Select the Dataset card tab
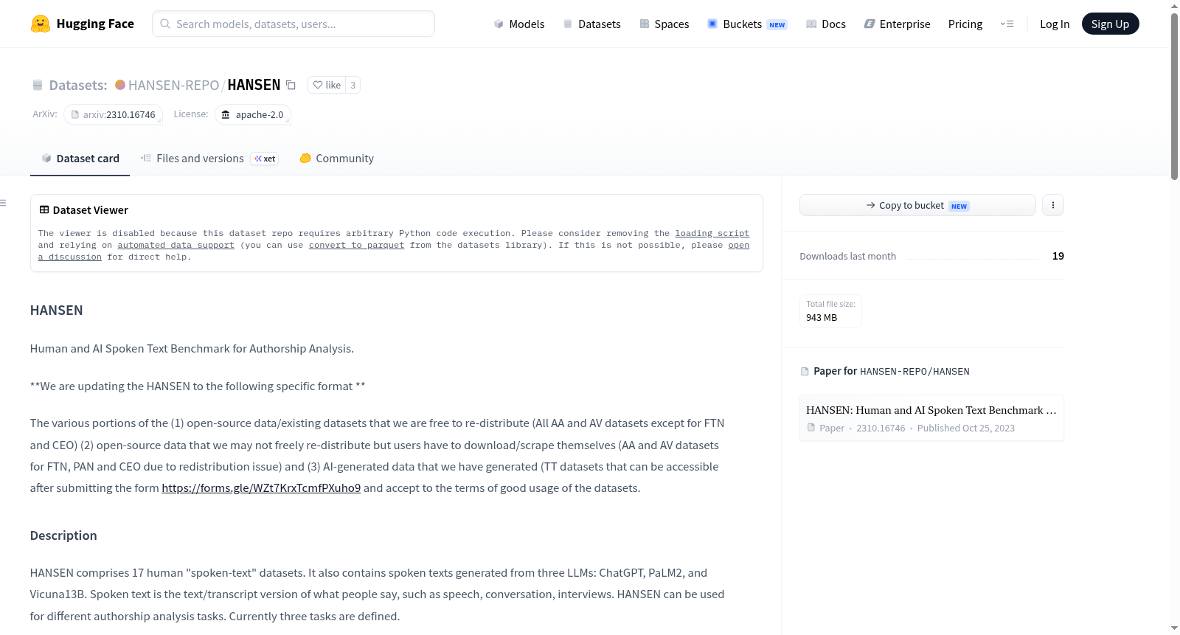The width and height of the screenshot is (1180, 635). (80, 158)
